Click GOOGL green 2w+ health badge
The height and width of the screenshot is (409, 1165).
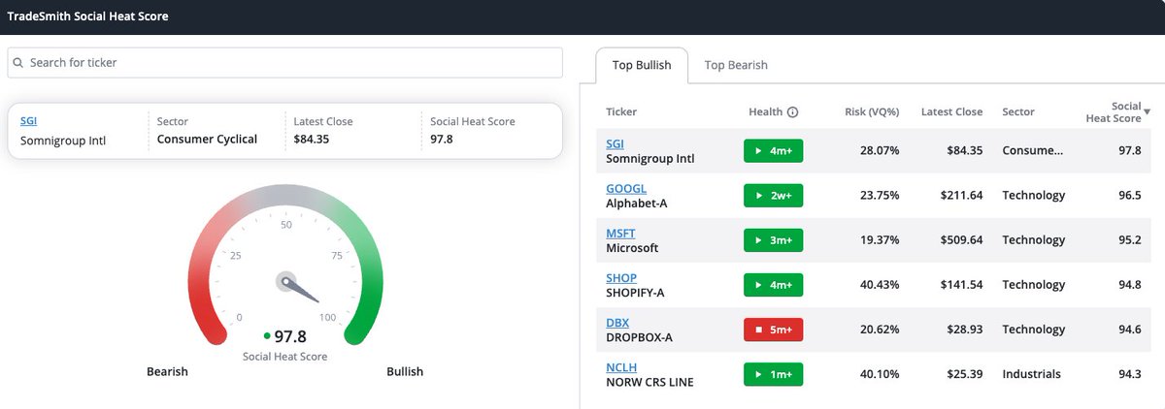(773, 196)
